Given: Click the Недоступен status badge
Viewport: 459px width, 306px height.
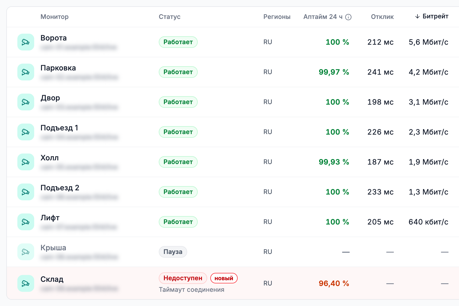Looking at the screenshot, I should (x=183, y=278).
